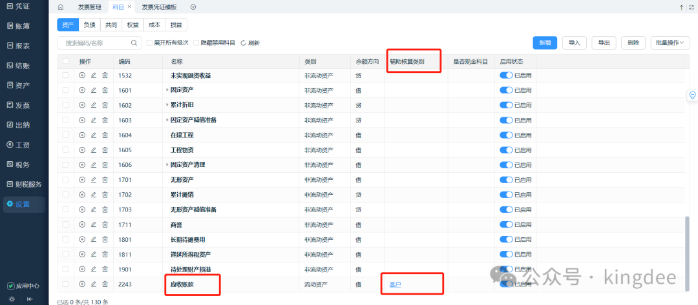
Task: Check the 展开所有级次 checkbox
Action: pyautogui.click(x=149, y=43)
